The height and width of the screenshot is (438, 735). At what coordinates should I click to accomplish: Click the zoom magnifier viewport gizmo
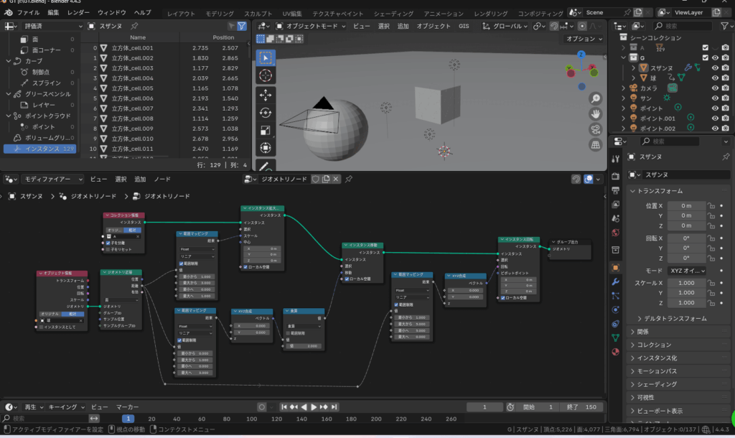[596, 98]
